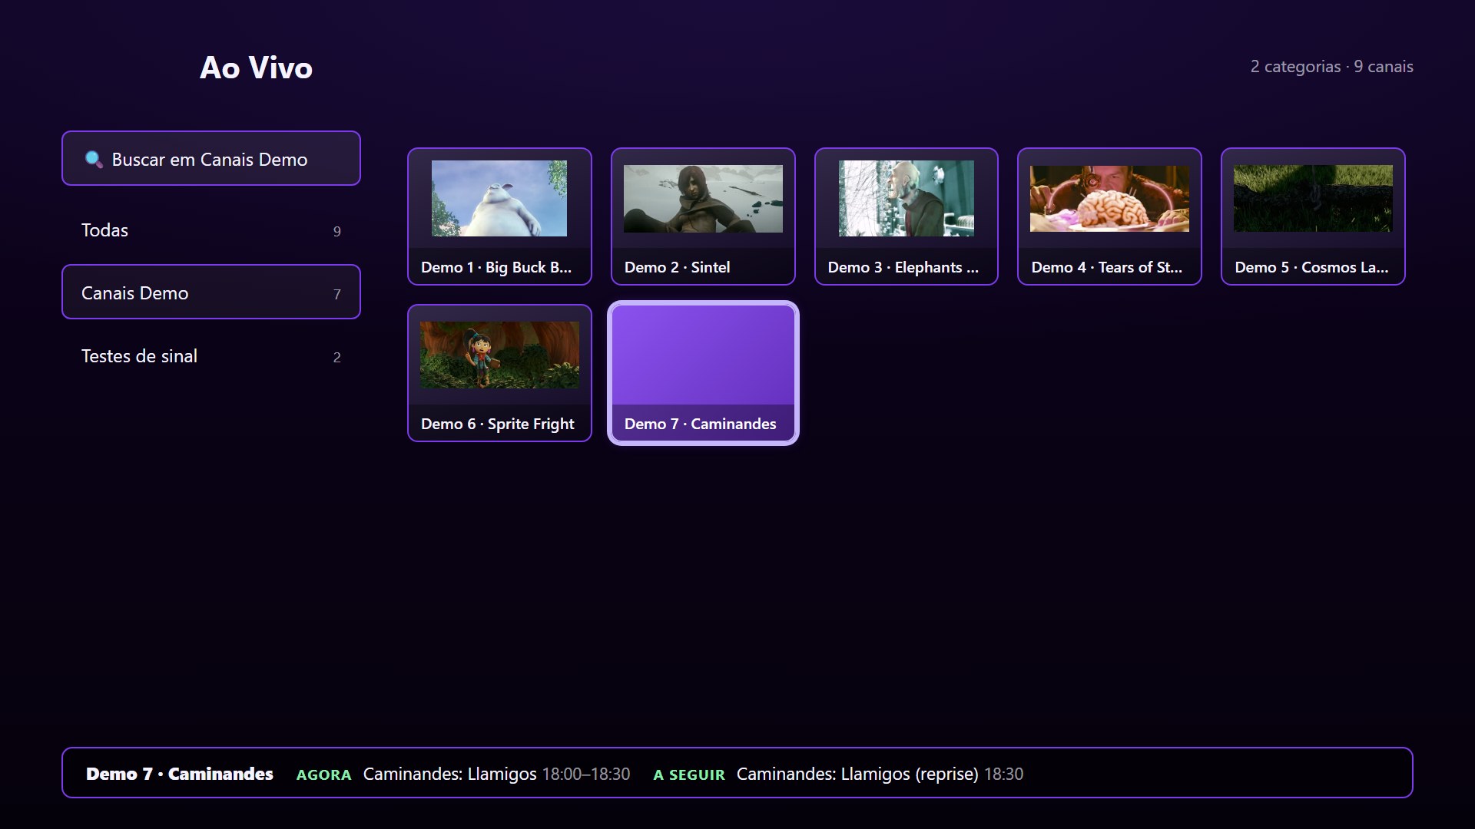Click the Ao Vivo page title

(x=256, y=68)
